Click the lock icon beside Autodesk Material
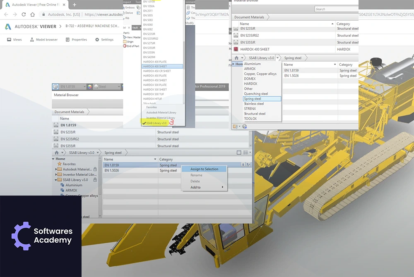The image size is (414, 277). tap(95, 169)
